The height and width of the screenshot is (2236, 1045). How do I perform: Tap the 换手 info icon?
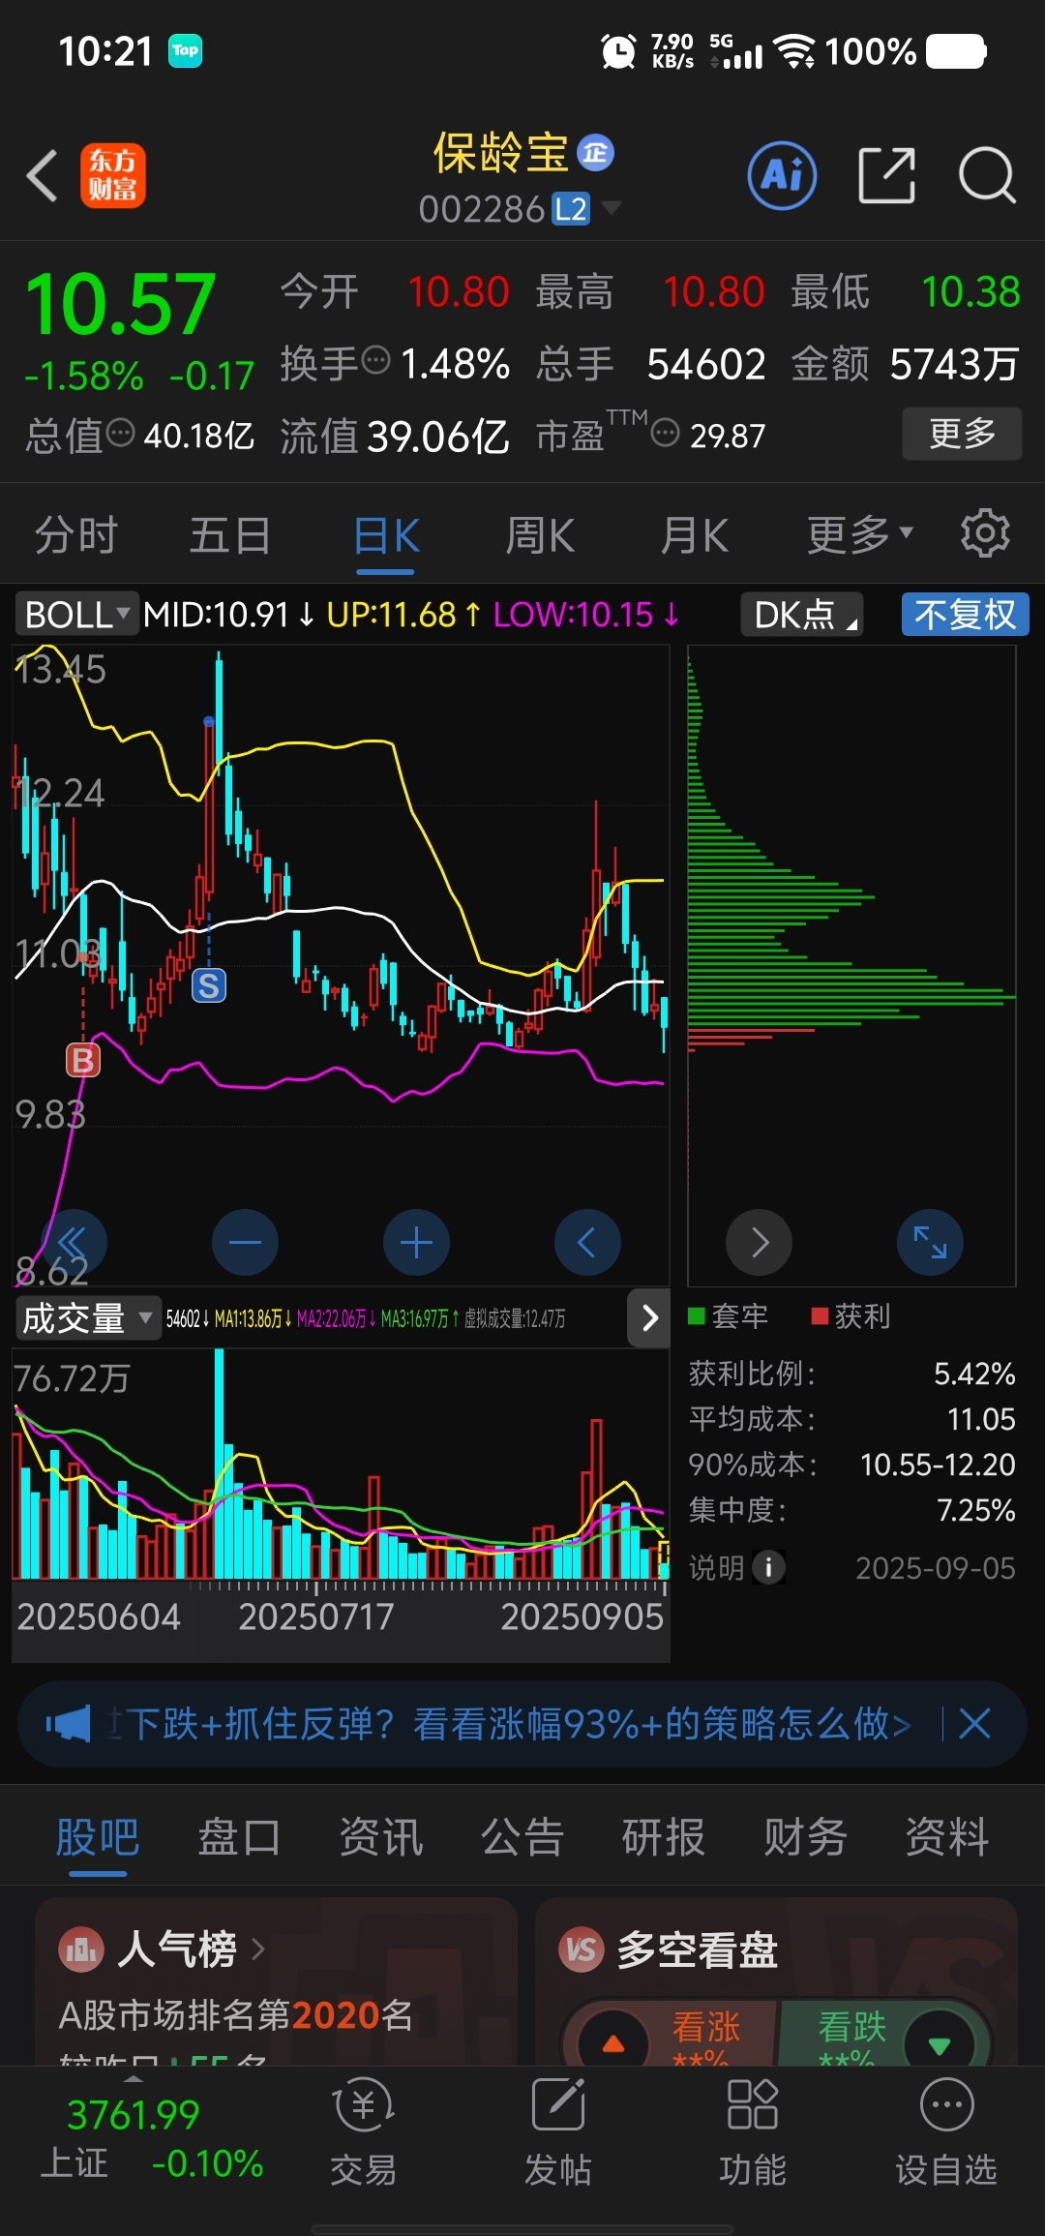(375, 361)
